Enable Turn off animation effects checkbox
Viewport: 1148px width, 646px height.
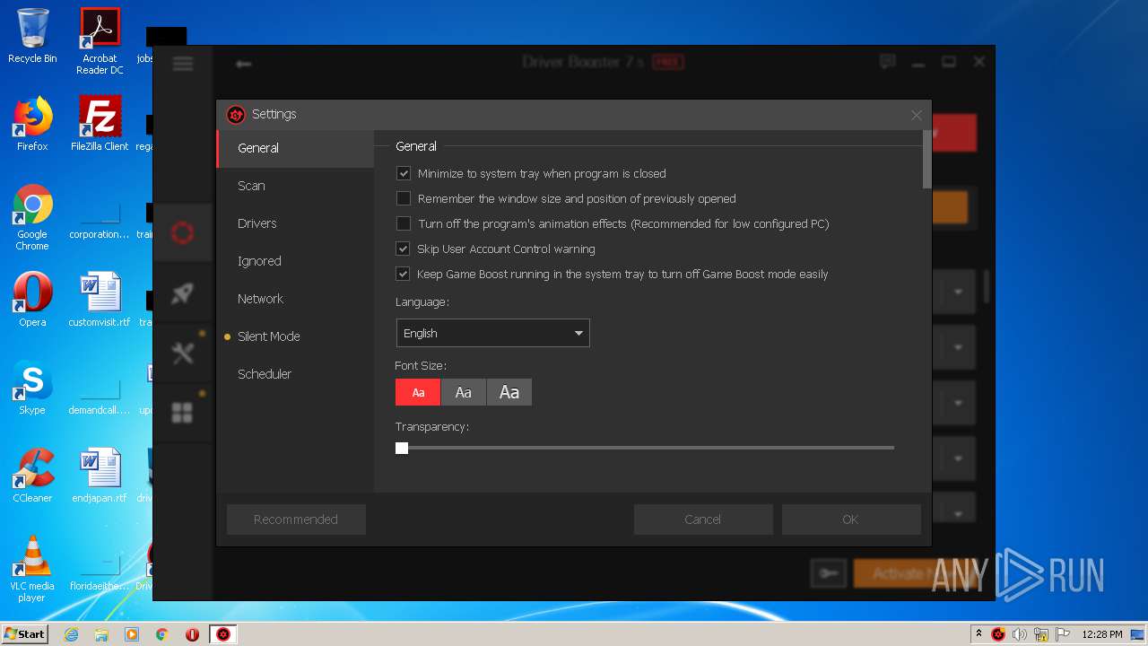(x=404, y=223)
